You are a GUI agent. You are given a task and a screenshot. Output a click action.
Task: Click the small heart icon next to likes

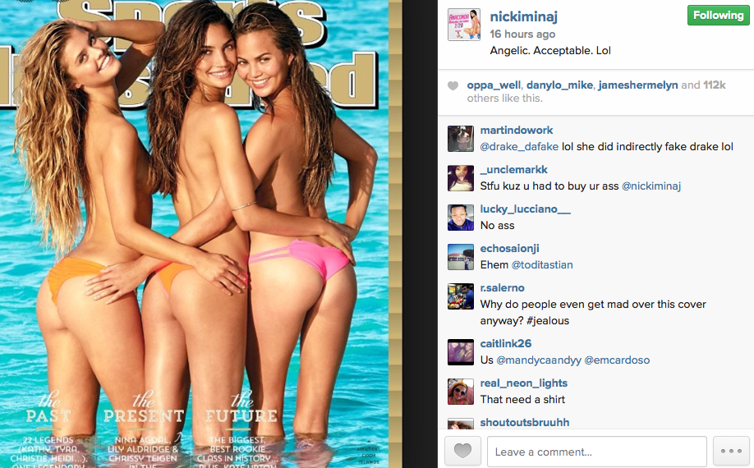(x=453, y=86)
